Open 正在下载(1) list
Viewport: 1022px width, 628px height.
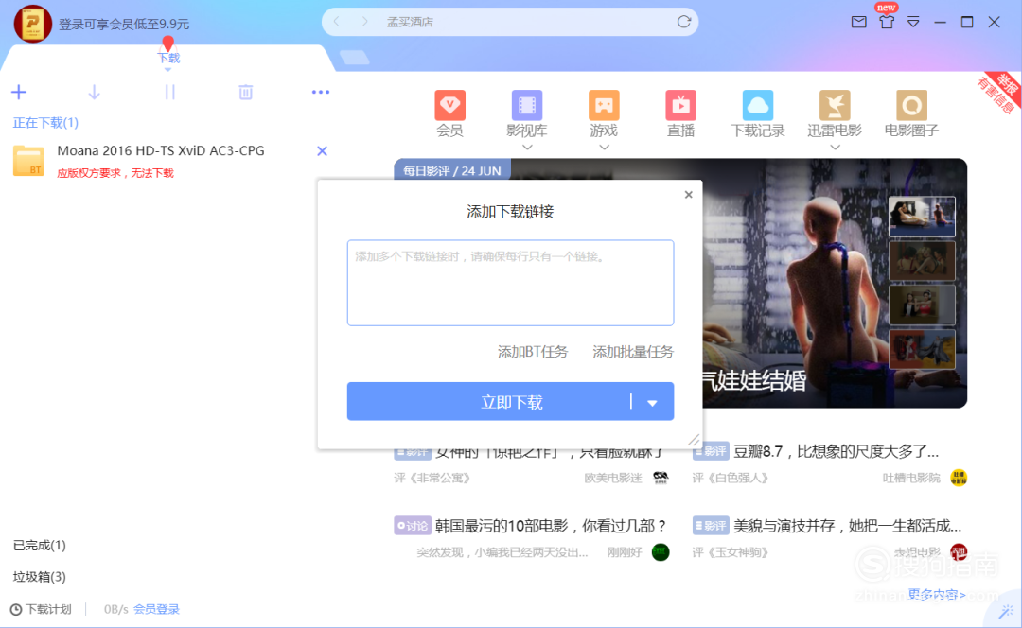pos(45,123)
